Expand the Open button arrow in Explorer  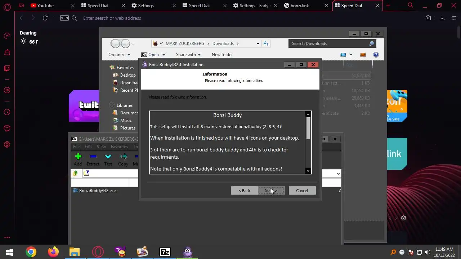164,55
